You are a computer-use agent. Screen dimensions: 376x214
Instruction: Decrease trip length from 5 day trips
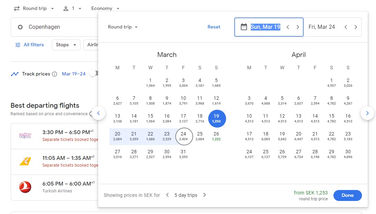point(167,195)
